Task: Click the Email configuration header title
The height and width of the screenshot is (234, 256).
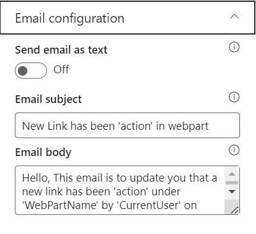Action: [69, 18]
